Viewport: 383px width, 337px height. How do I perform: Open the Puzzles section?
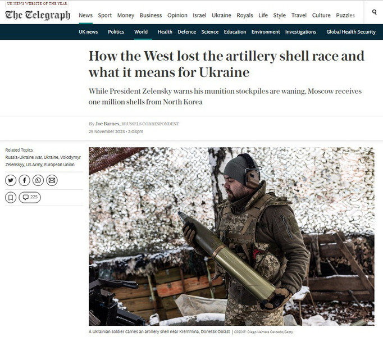point(345,15)
